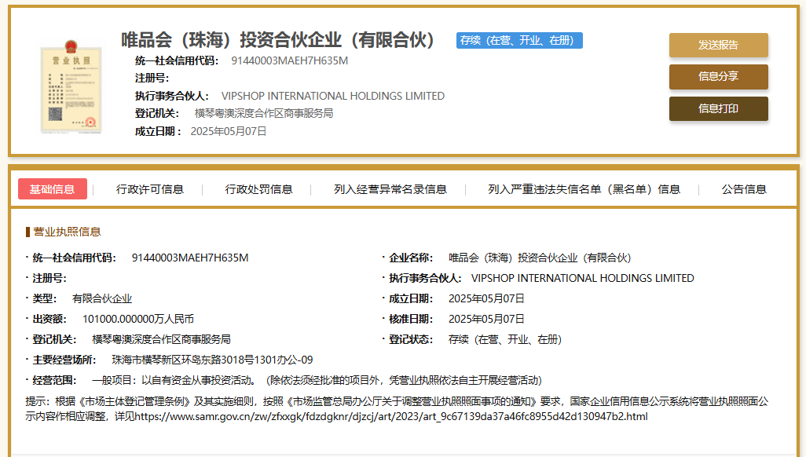This screenshot has width=806, height=457.
Task: Click the 发送报告 button
Action: click(x=718, y=46)
